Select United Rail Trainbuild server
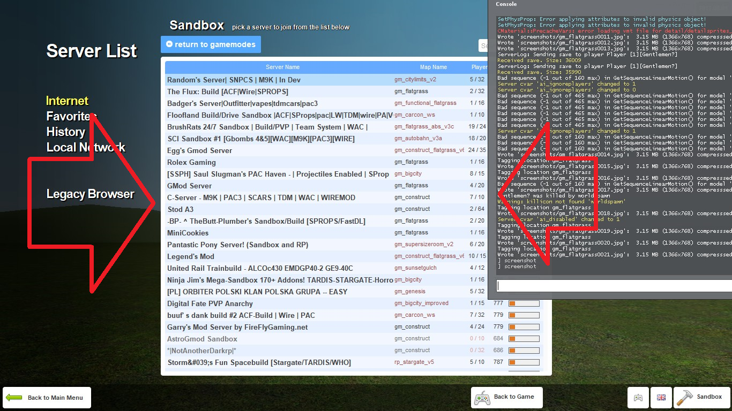Image resolution: width=732 pixels, height=411 pixels. (326, 268)
